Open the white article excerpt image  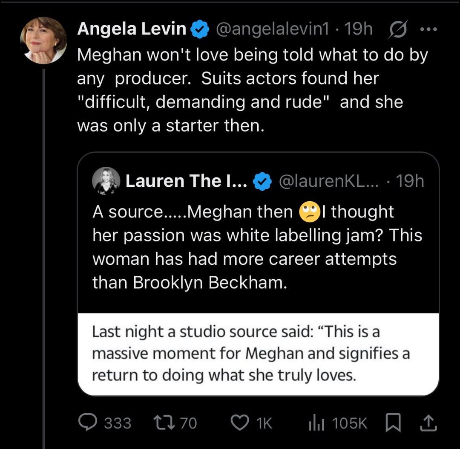coord(258,354)
